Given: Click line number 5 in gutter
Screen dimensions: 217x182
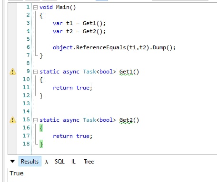Looking at the screenshot, I should click(x=28, y=39).
